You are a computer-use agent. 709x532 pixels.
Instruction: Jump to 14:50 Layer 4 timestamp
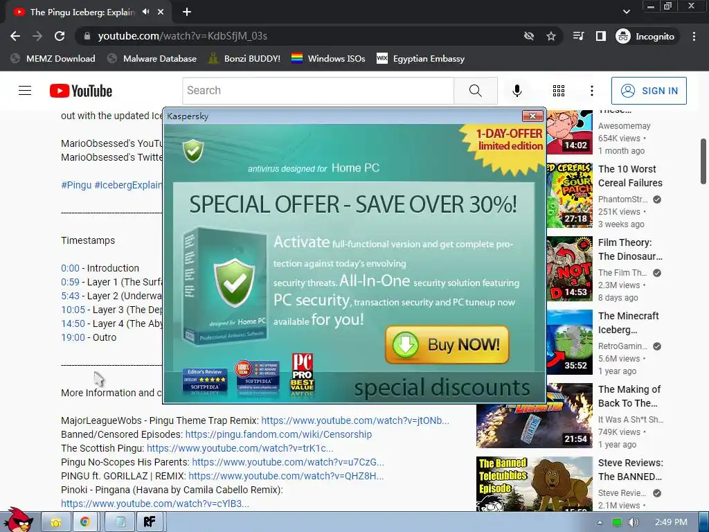[73, 323]
